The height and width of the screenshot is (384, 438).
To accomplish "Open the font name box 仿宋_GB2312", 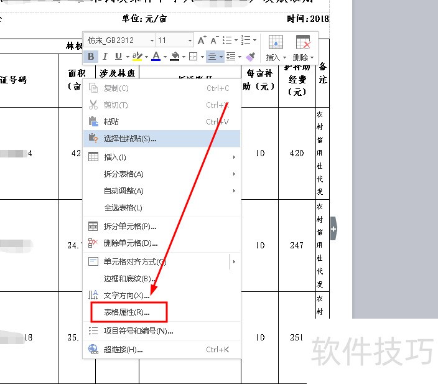I will (x=120, y=40).
